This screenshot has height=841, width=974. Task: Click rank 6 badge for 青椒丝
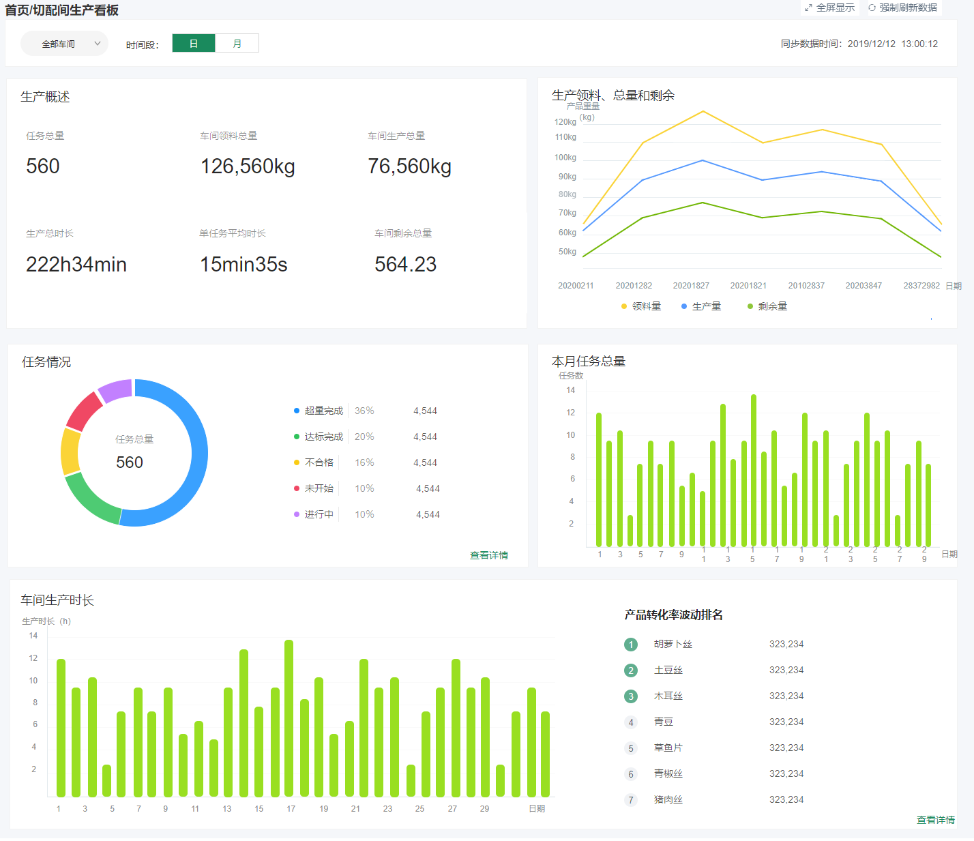pos(631,774)
